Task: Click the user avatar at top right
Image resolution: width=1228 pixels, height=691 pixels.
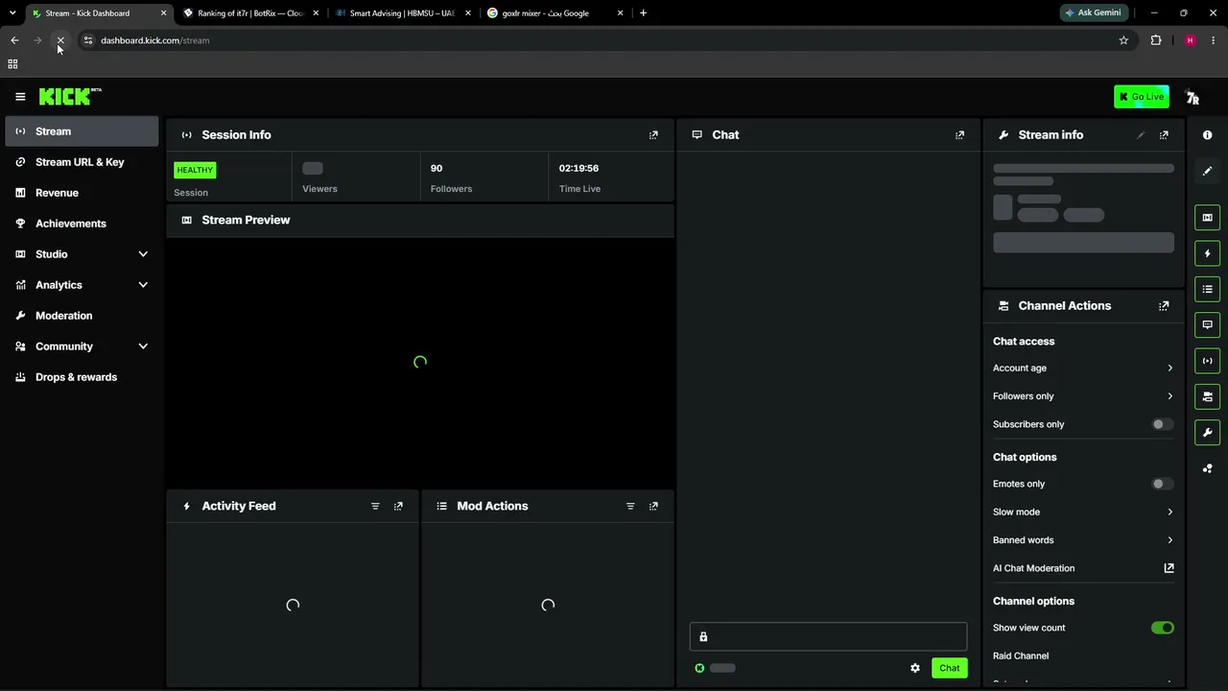Action: (x=1193, y=97)
